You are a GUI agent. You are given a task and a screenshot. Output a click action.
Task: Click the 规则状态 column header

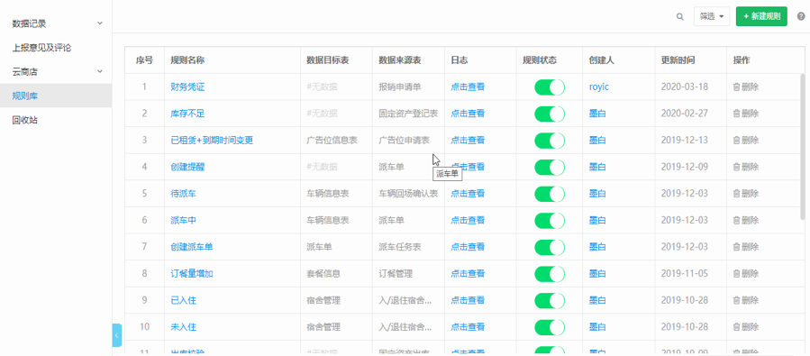(540, 60)
